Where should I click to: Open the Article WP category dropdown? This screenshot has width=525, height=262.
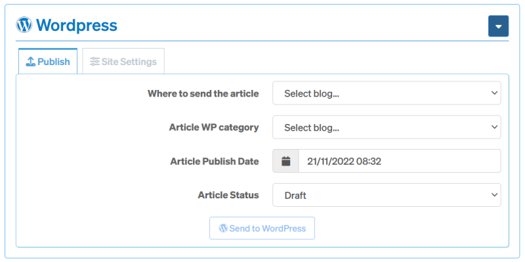(387, 127)
